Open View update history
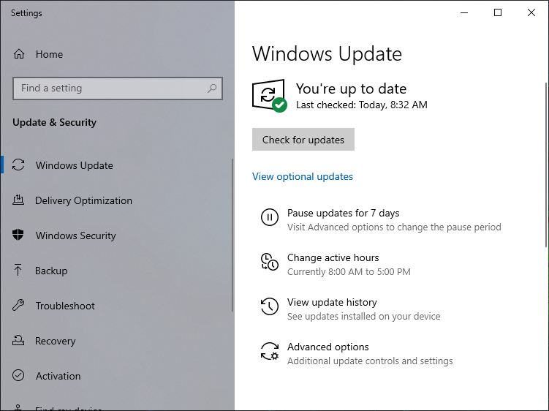The image size is (549, 411). [x=332, y=302]
